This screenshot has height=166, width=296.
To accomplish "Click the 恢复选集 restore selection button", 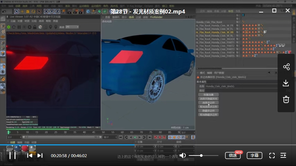I will click(209, 95).
